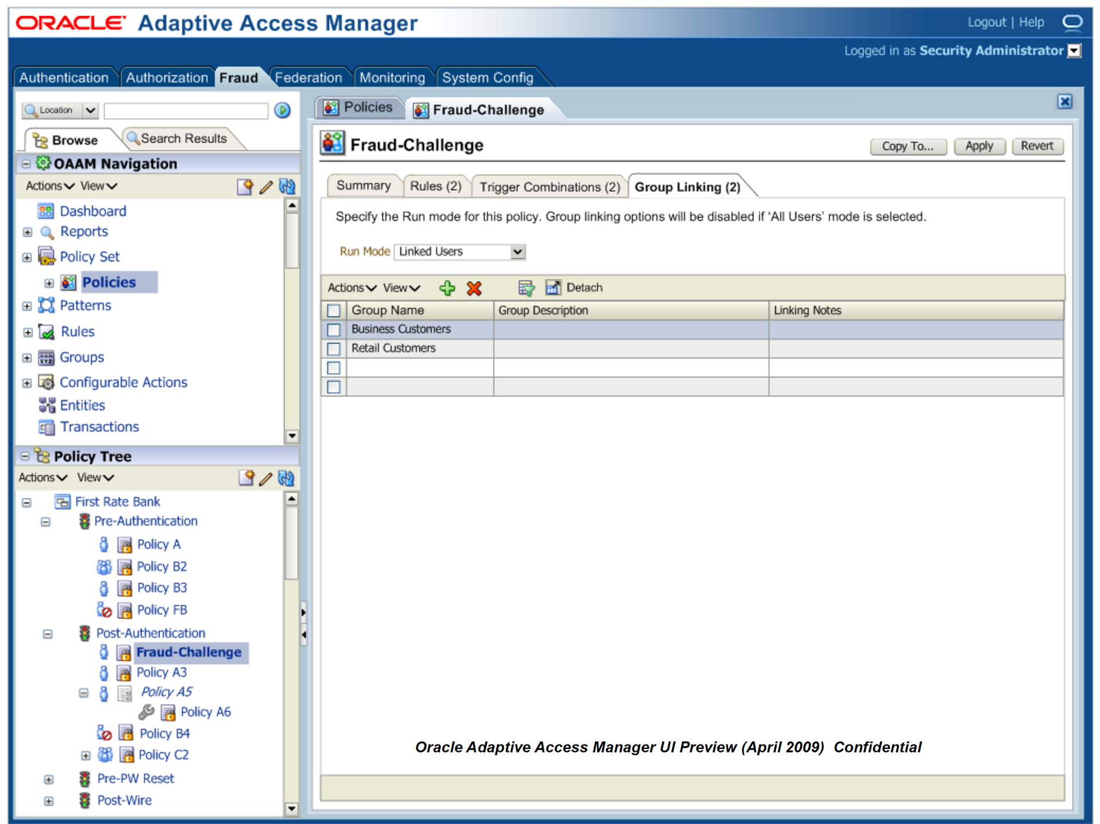Viewport: 1100px width, 824px height.
Task: Expand the Policy C2 tree node
Action: point(85,755)
